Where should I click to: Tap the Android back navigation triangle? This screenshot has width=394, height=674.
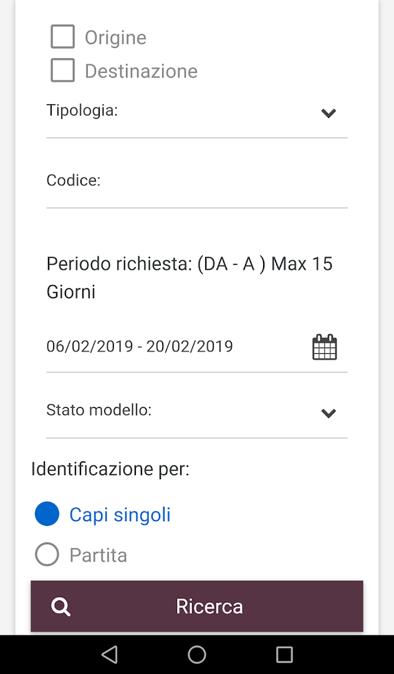pyautogui.click(x=110, y=654)
